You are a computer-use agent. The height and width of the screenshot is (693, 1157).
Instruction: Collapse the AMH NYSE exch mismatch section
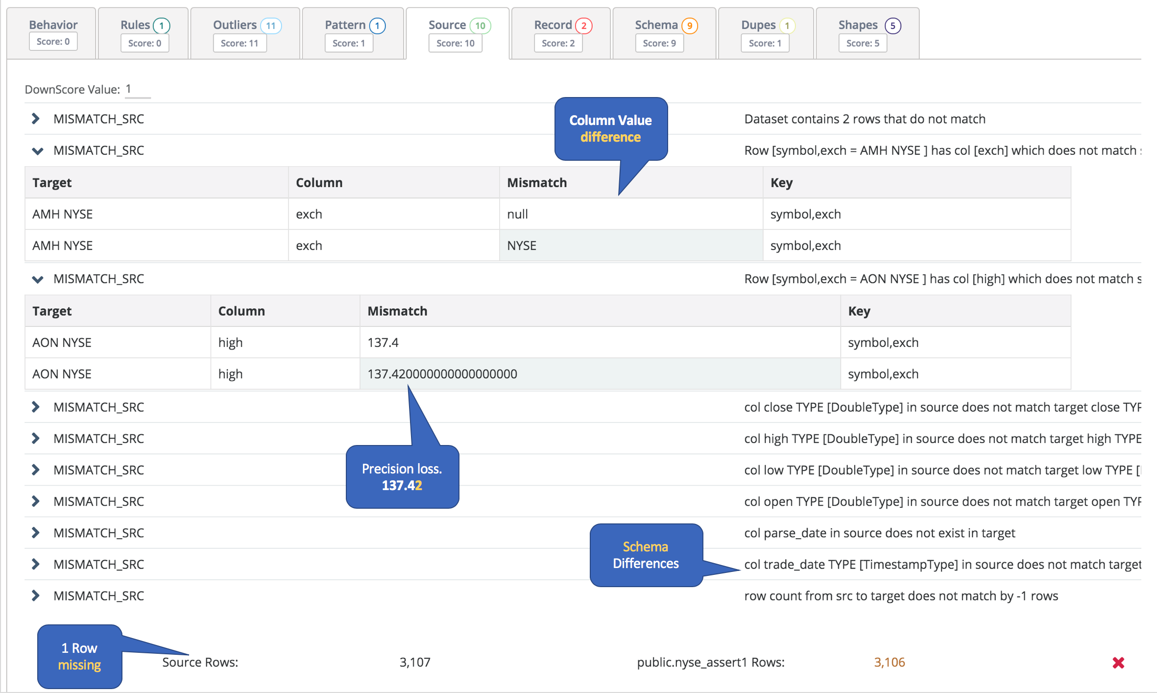tap(37, 150)
